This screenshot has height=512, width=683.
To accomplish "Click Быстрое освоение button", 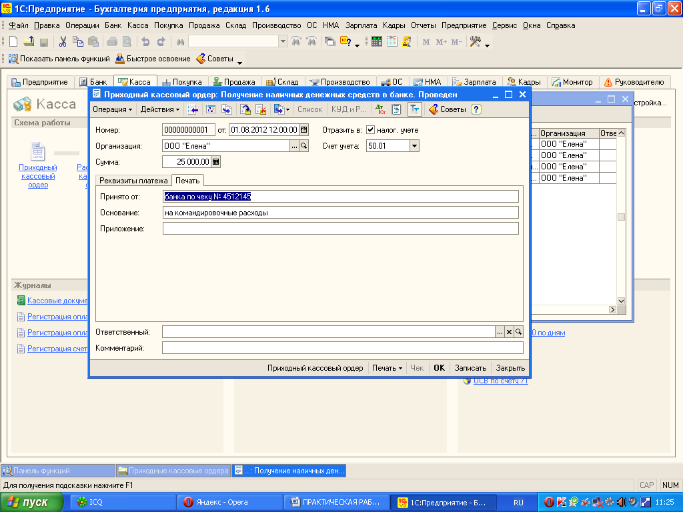I will tap(153, 59).
